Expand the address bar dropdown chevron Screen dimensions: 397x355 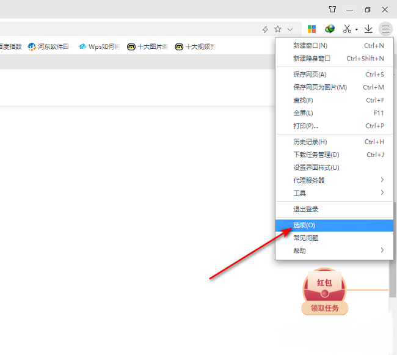coord(290,29)
